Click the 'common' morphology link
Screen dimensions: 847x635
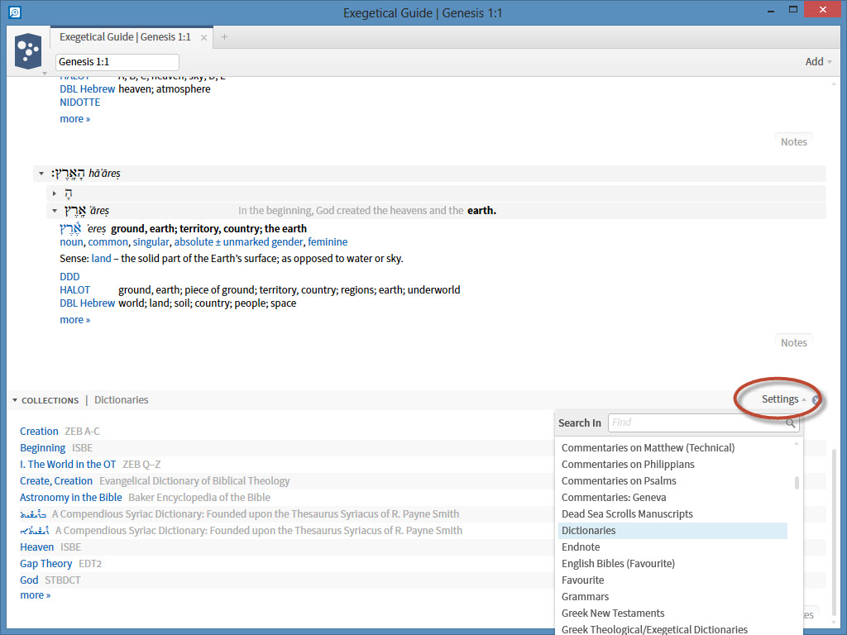(108, 242)
